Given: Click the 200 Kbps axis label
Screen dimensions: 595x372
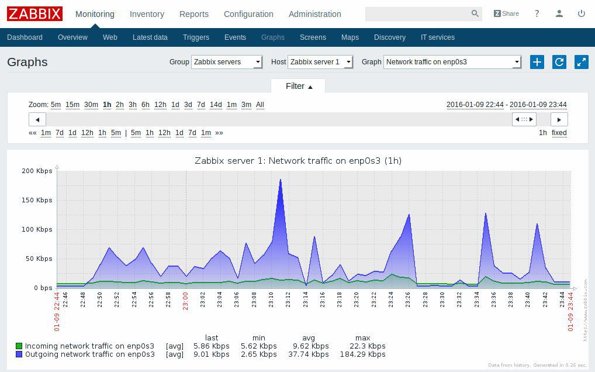Looking at the screenshot, I should (x=37, y=171).
